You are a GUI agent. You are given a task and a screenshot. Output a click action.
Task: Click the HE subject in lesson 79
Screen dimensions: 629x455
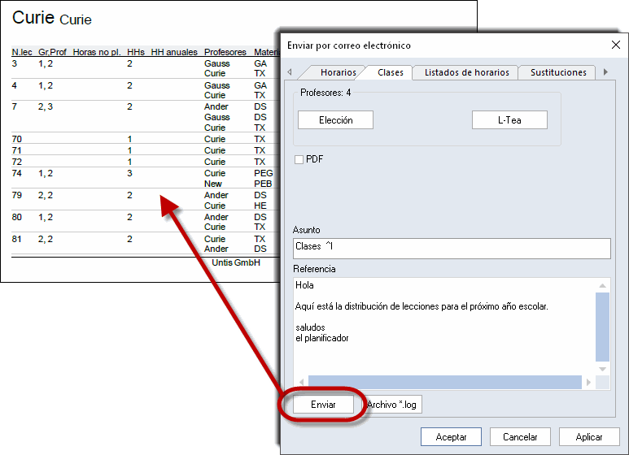260,206
